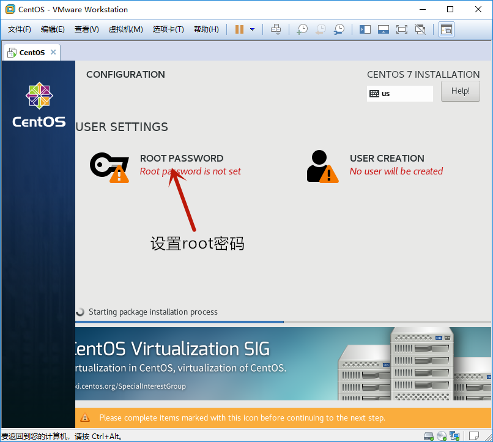Click the CONFIGURATION heading
This screenshot has width=493, height=442.
click(125, 75)
